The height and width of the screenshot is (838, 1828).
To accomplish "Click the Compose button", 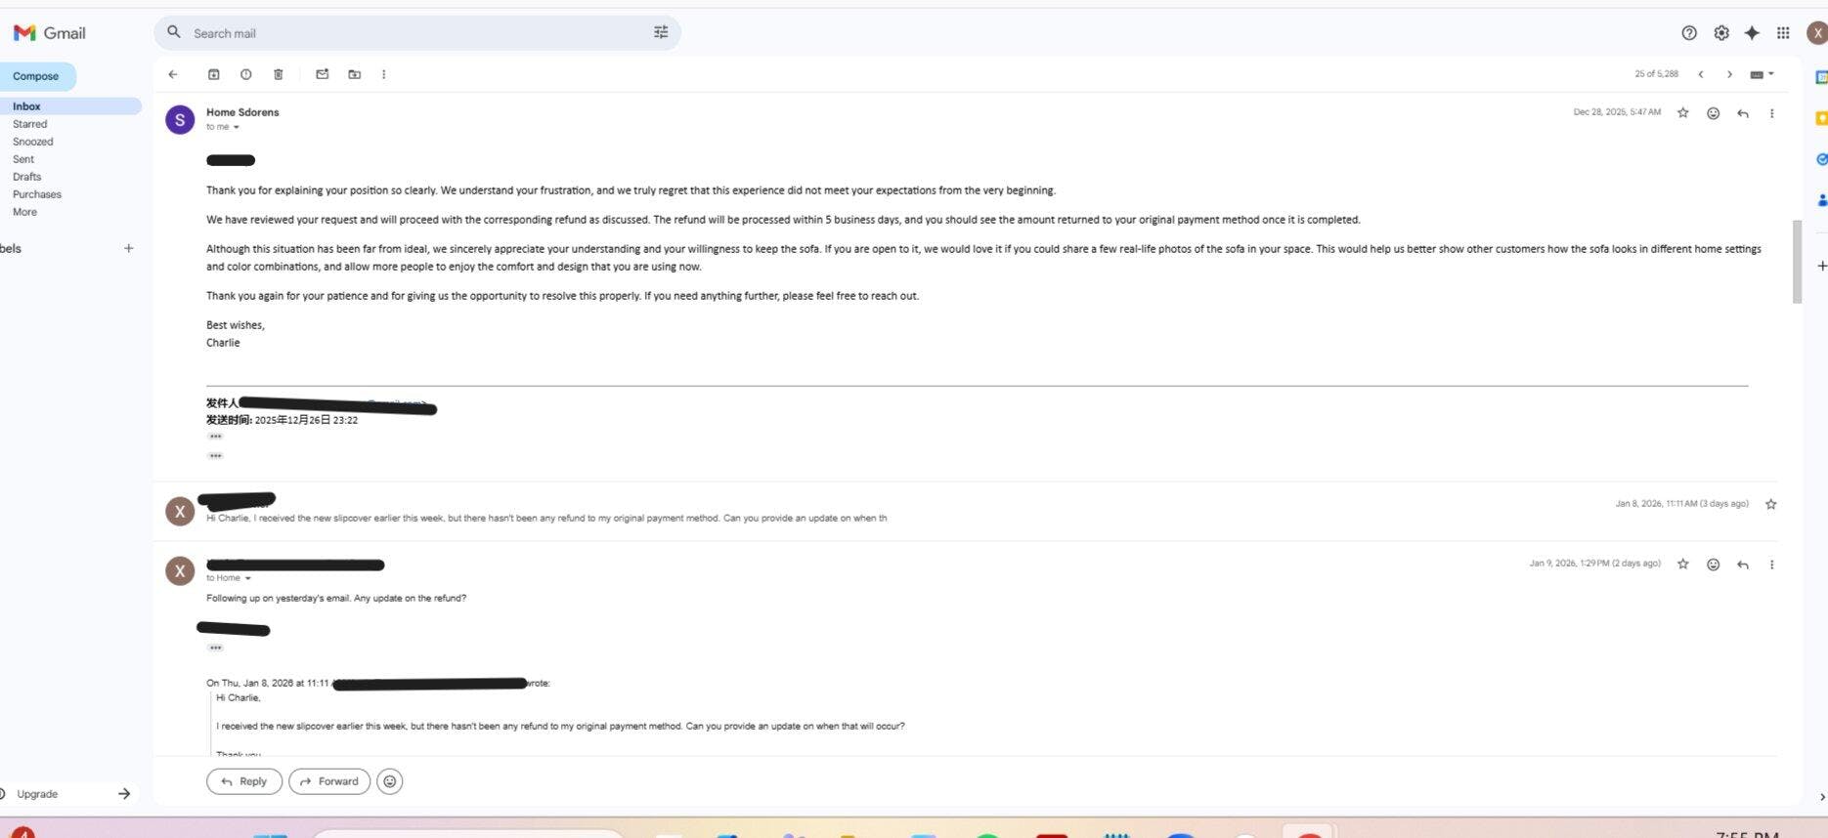I will (36, 76).
